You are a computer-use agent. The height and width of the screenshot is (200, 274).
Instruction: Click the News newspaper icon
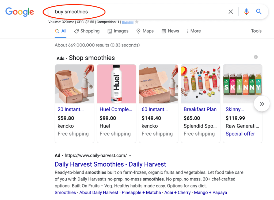point(163,31)
